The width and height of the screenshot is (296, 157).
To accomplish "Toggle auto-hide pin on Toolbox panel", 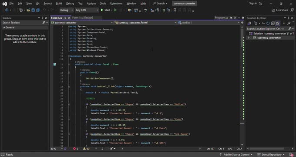I will [x=43, y=18].
